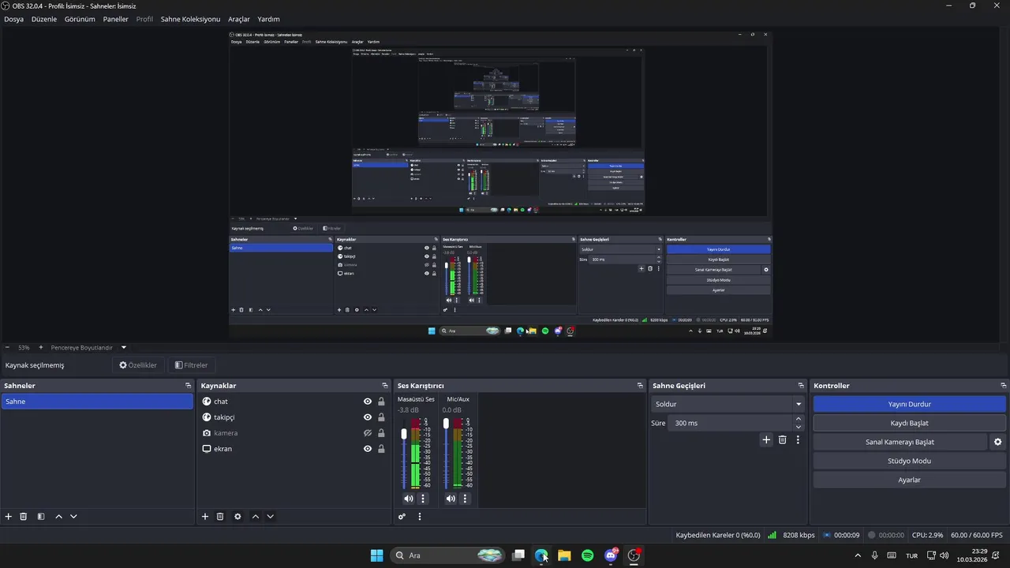Image resolution: width=1010 pixels, height=568 pixels.
Task: Open the Soldur transition dropdown
Action: 728,404
